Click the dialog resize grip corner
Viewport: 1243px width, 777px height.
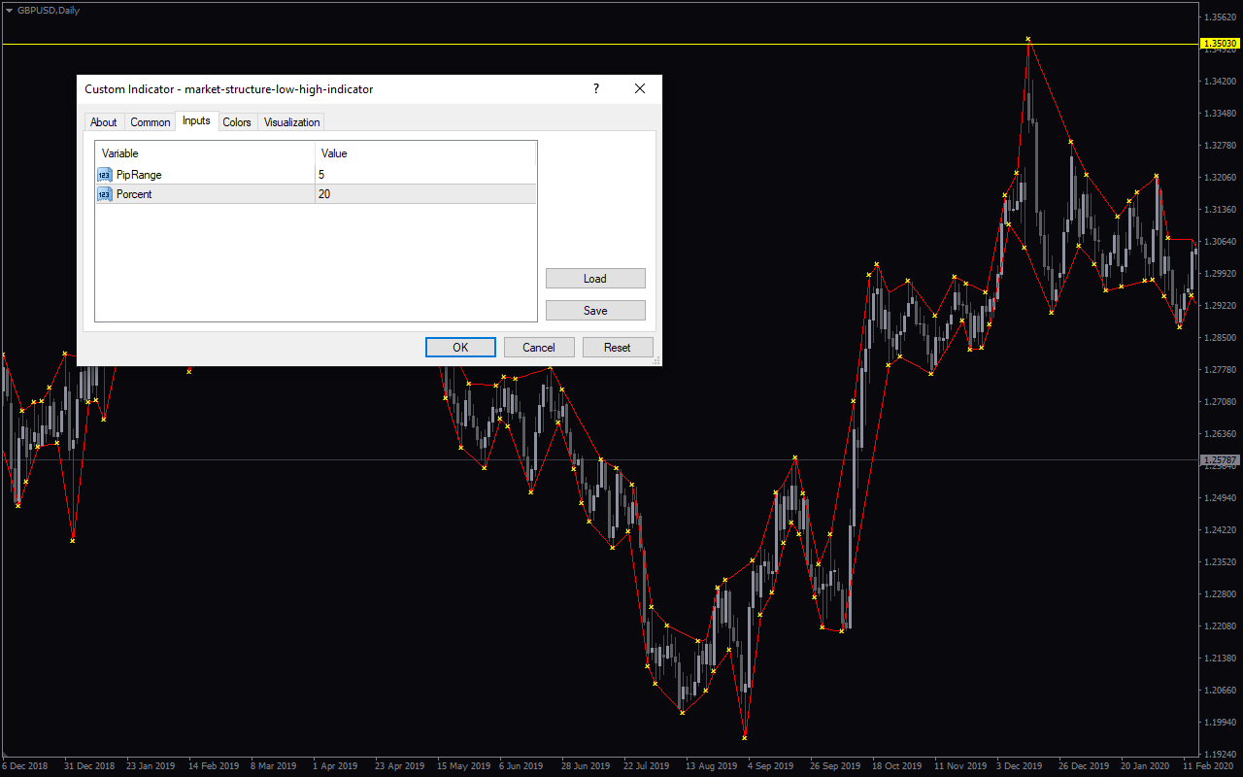click(657, 360)
